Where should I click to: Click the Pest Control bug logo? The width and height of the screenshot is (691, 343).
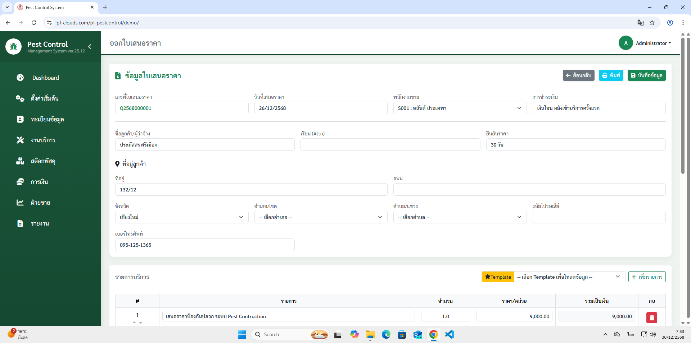tap(14, 47)
